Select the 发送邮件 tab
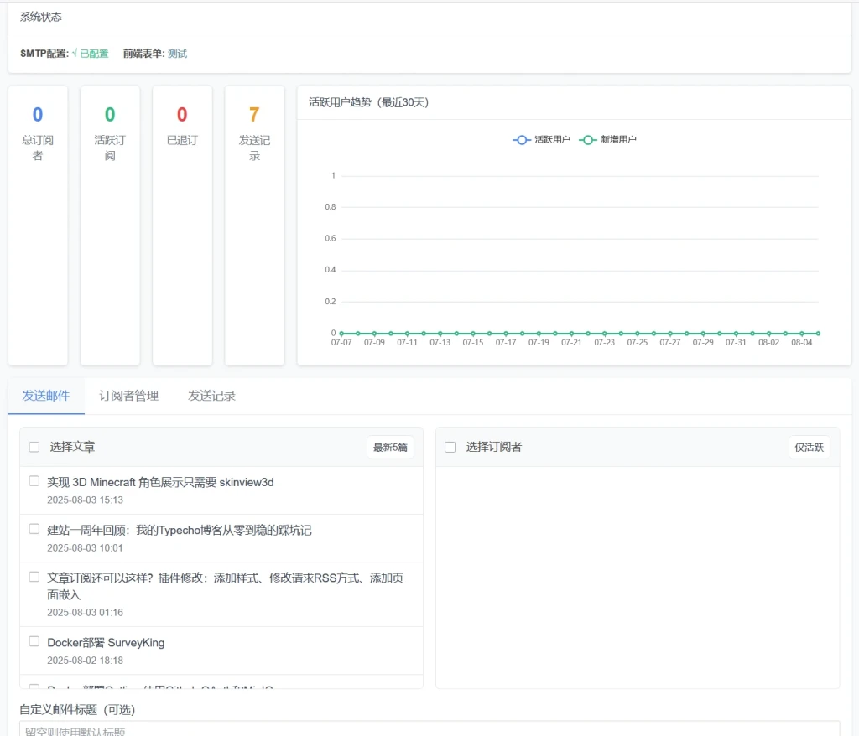Viewport: 859px width, 736px height. pyautogui.click(x=46, y=396)
